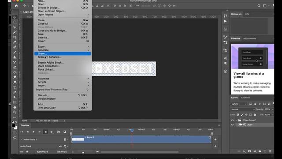Click the Render Video arrow button
Screen dimensions: 282x159
click(x=27, y=152)
